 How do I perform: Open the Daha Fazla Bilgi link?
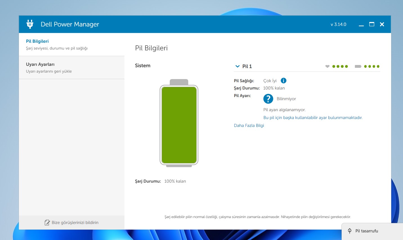(x=249, y=125)
